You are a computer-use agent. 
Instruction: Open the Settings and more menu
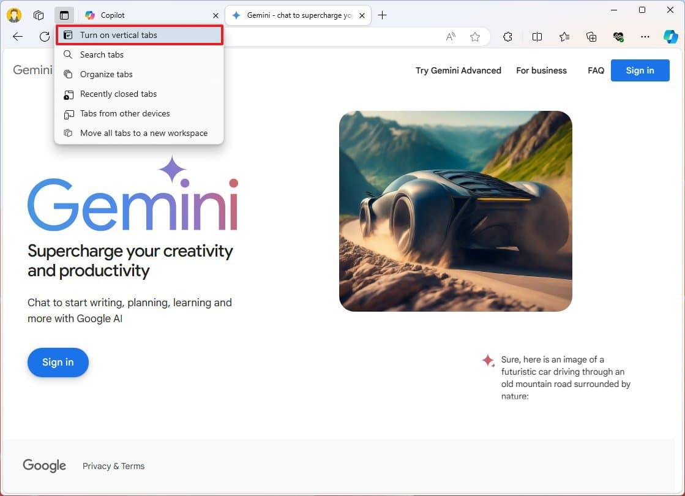pos(645,37)
